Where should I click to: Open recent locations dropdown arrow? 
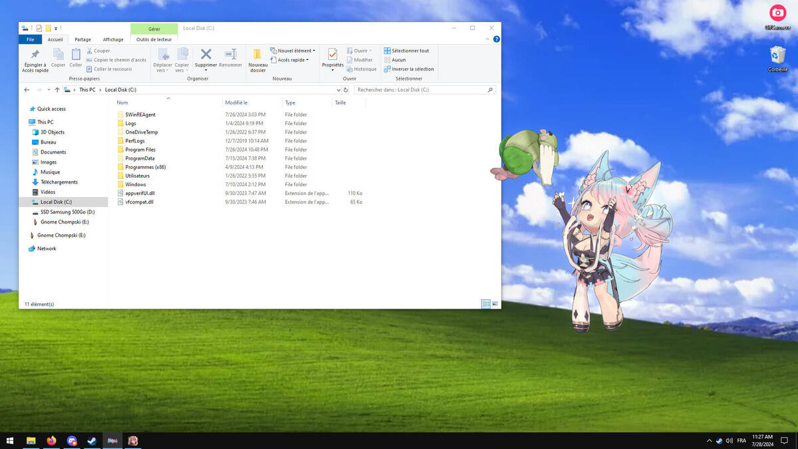point(49,90)
